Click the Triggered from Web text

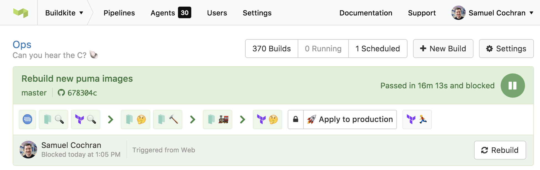(164, 150)
